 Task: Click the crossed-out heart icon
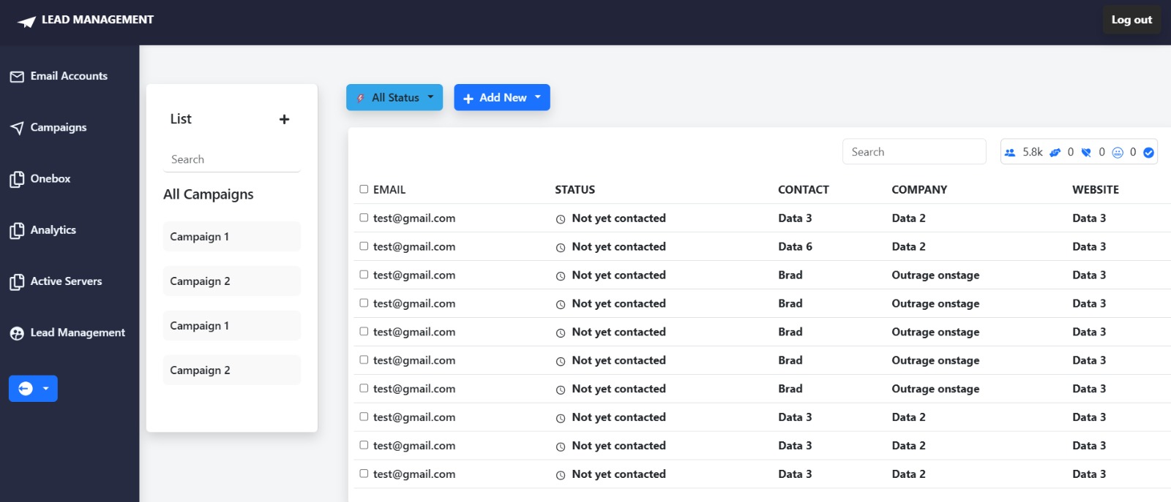[x=1086, y=153]
